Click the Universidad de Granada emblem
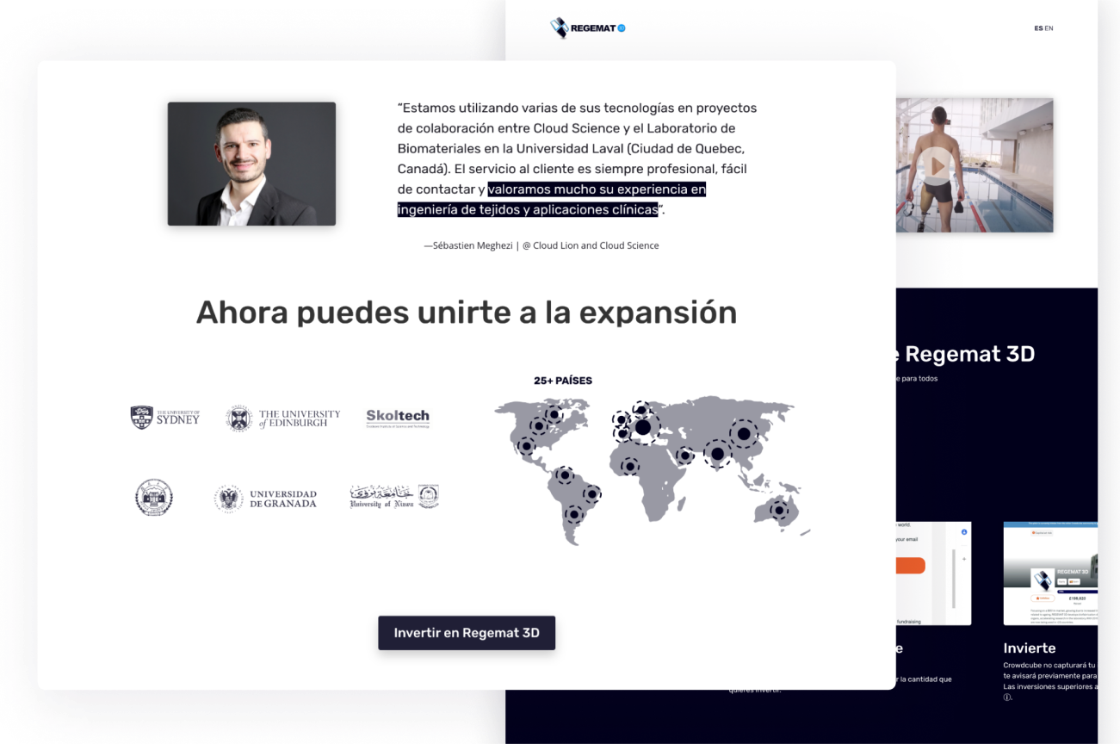Image resolution: width=1120 pixels, height=744 pixels. pyautogui.click(x=265, y=497)
